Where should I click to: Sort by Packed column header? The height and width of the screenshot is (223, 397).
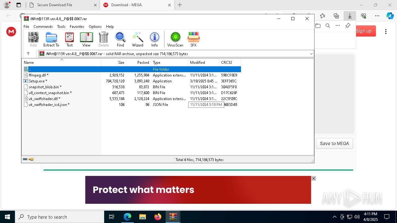click(139, 62)
